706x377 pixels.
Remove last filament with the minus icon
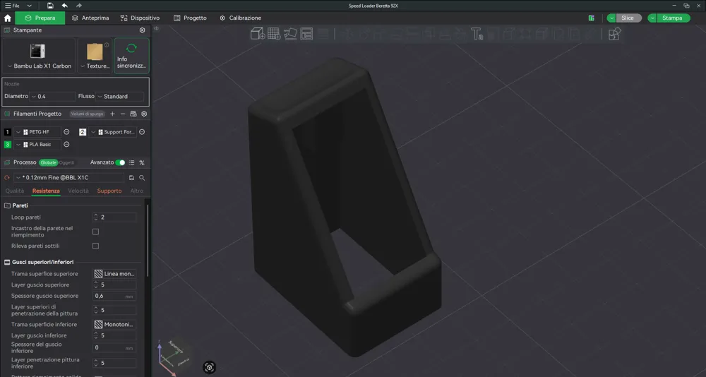[122, 114]
